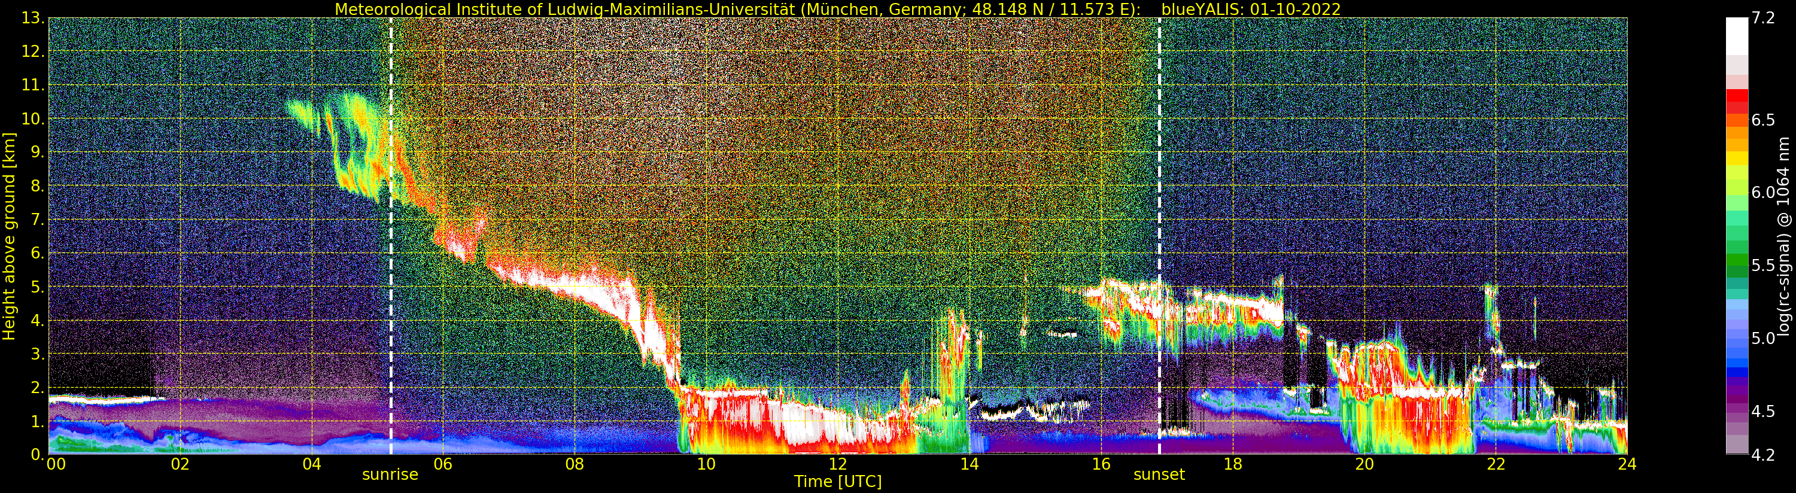Click the x-axis tick label 24
Viewport: 1796px width, 493px height.
(1627, 464)
